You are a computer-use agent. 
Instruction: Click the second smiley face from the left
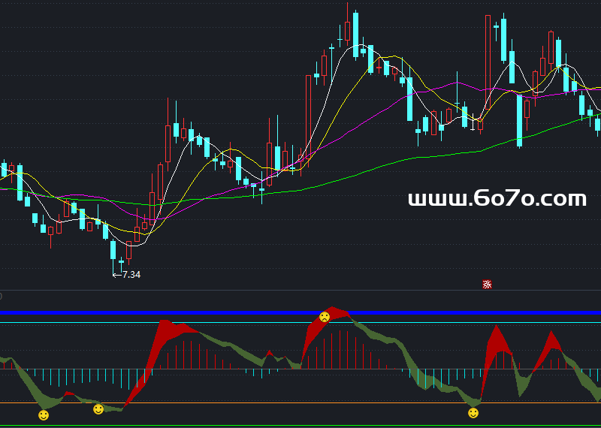98,409
